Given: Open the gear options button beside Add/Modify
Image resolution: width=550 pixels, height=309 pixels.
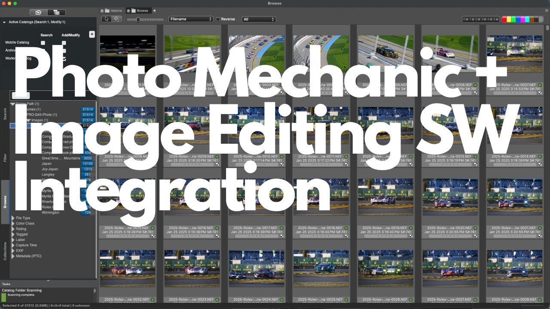Looking at the screenshot, I should (x=92, y=34).
